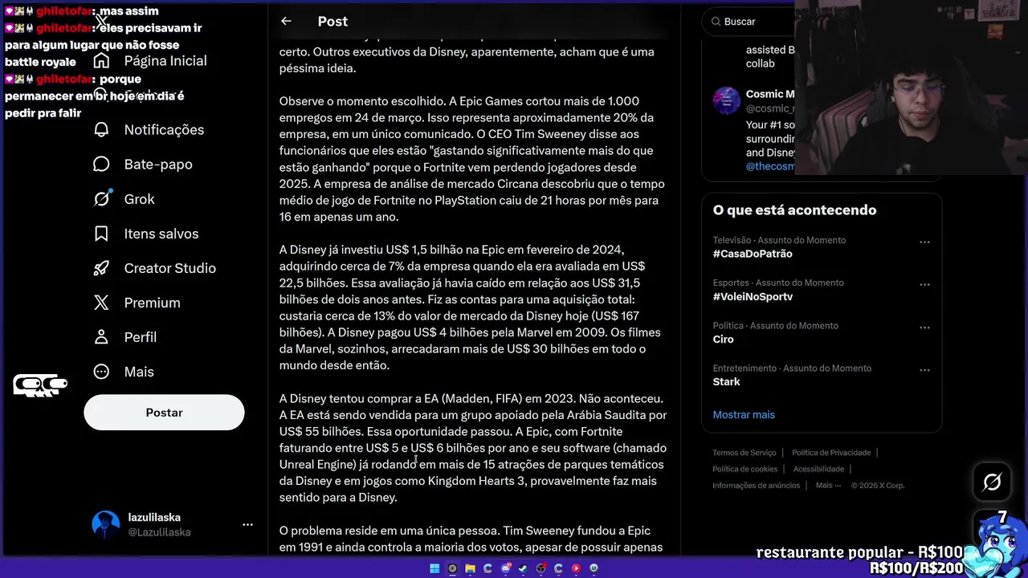Open the Stark trending topic

[726, 381]
